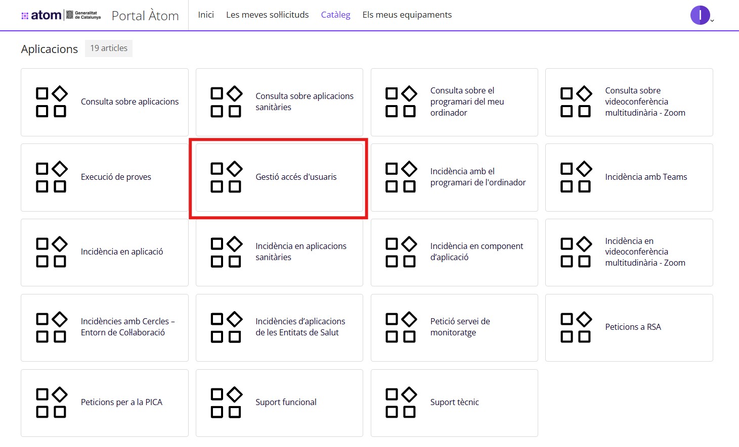Open Les meves sol·licituds page
Screen dimensions: 739x447
267,15
